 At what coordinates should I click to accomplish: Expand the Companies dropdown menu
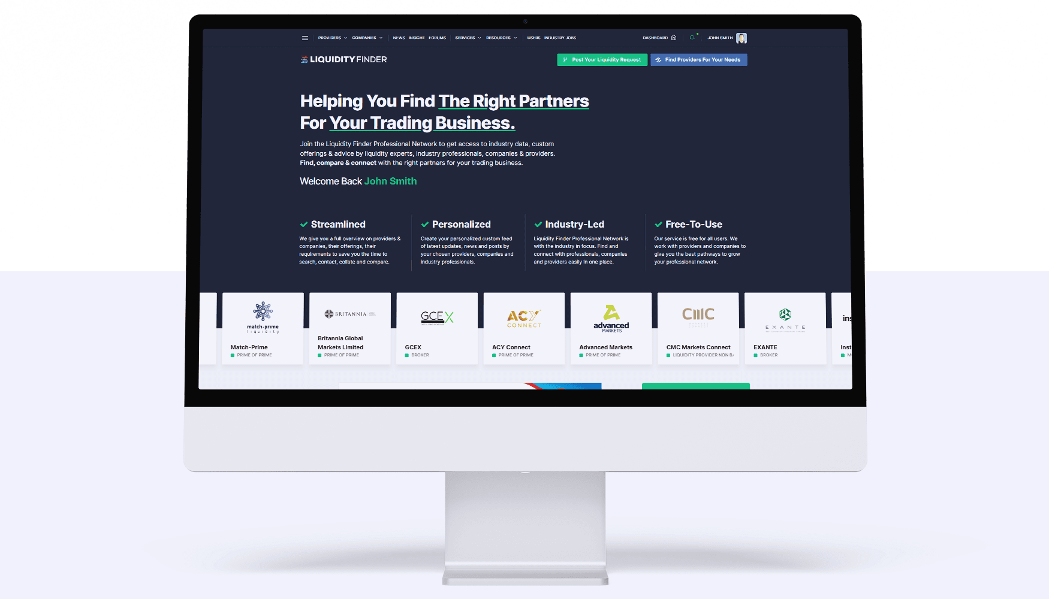point(367,38)
